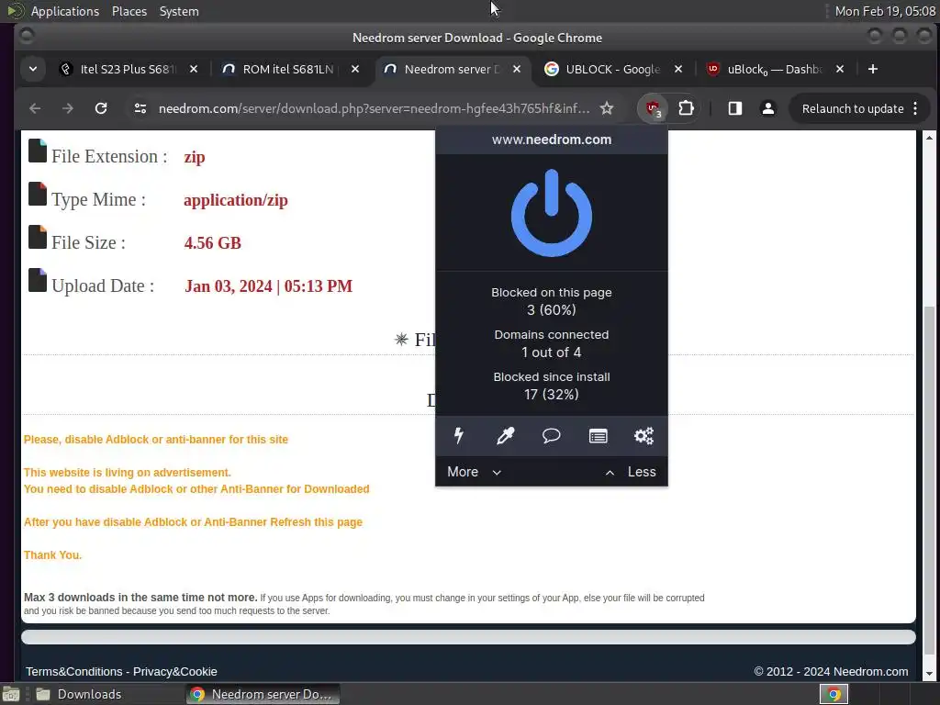Click the application/zip mime value
Image resolution: width=940 pixels, height=705 pixels.
click(x=236, y=200)
